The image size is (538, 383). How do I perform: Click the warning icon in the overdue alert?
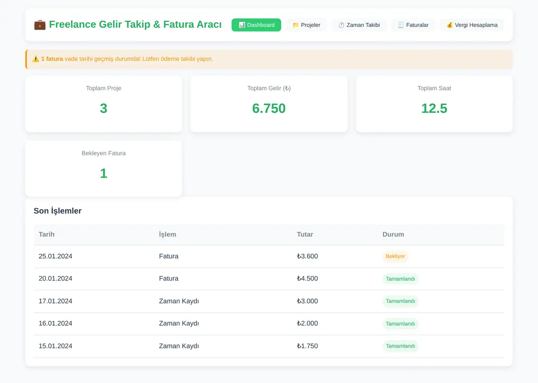point(36,59)
